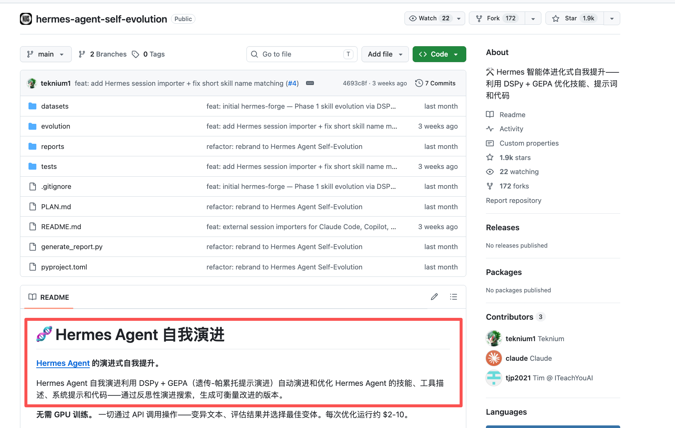
Task: Expand the main branch selector
Action: pyautogui.click(x=46, y=54)
